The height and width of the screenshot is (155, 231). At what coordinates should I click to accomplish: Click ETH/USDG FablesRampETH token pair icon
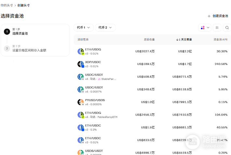[x=81, y=115]
